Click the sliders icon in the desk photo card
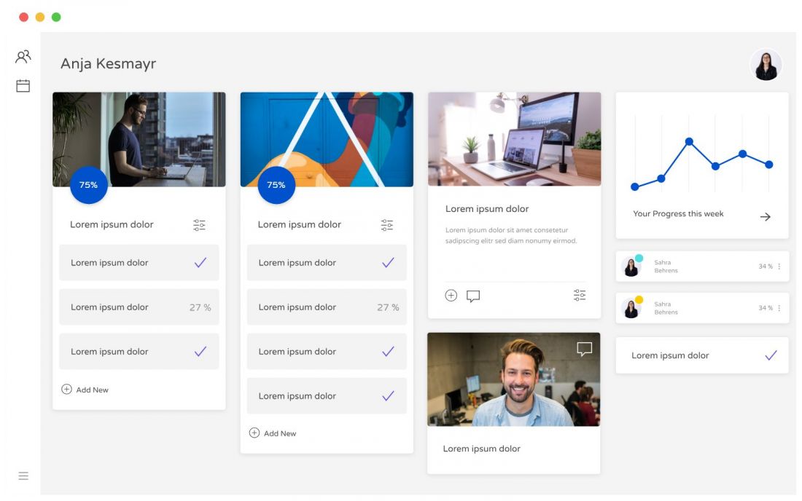 tap(580, 295)
